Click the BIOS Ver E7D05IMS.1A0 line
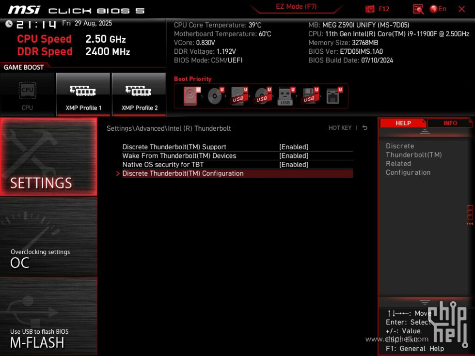 pos(346,51)
